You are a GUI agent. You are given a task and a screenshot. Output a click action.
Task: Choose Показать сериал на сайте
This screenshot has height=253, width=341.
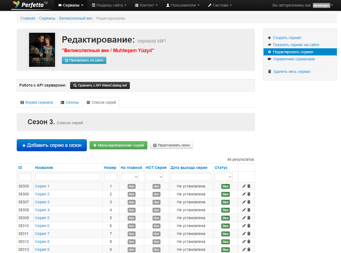(x=296, y=45)
